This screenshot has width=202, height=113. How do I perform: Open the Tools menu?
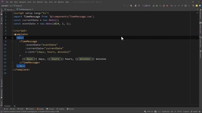click(x=51, y=2)
